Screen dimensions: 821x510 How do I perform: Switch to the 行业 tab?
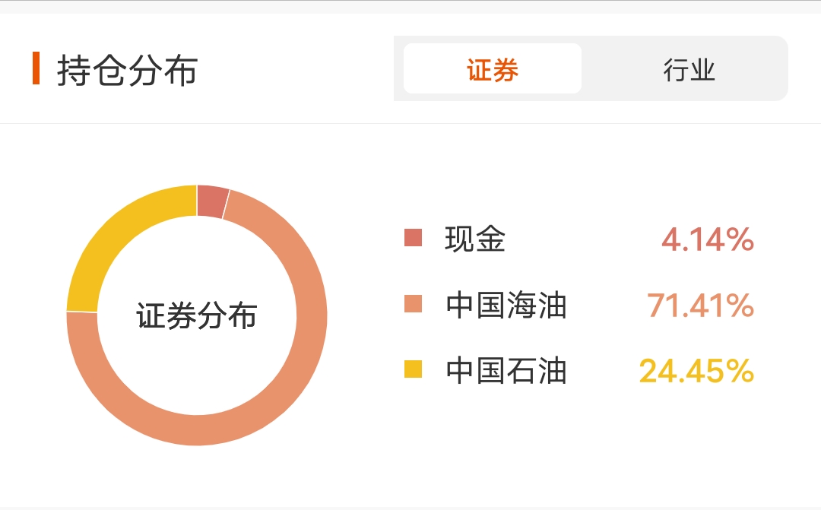689,68
